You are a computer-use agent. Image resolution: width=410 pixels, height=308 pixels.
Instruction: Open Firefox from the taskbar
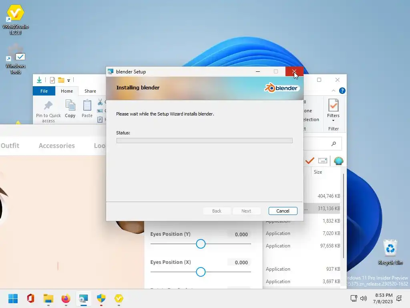click(66, 298)
